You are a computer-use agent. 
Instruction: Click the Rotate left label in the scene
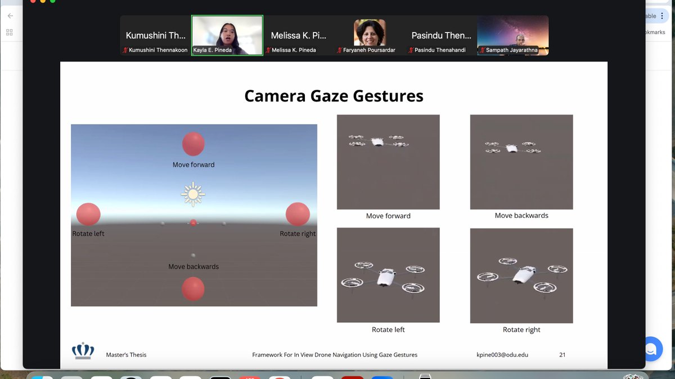click(x=88, y=234)
